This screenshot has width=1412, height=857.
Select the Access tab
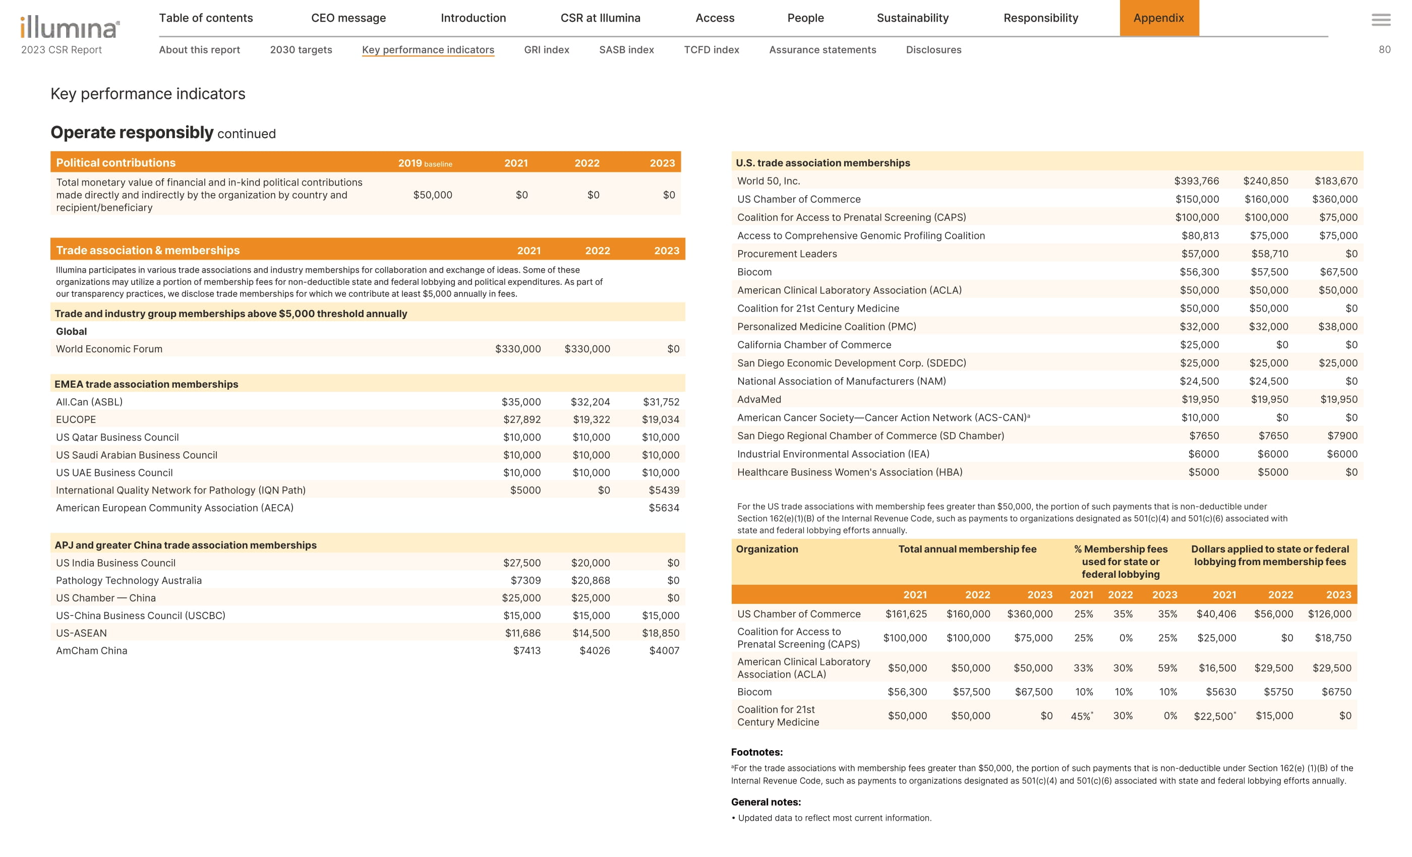click(715, 18)
